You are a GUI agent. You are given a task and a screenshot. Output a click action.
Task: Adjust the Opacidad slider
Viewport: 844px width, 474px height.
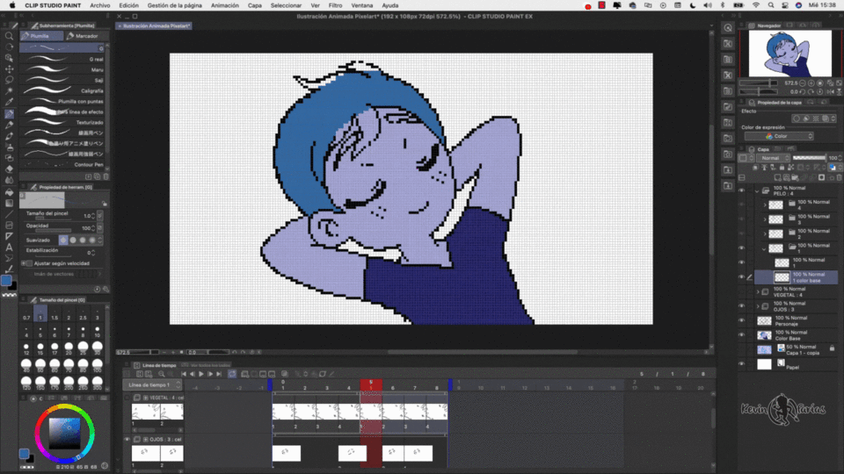(x=54, y=231)
